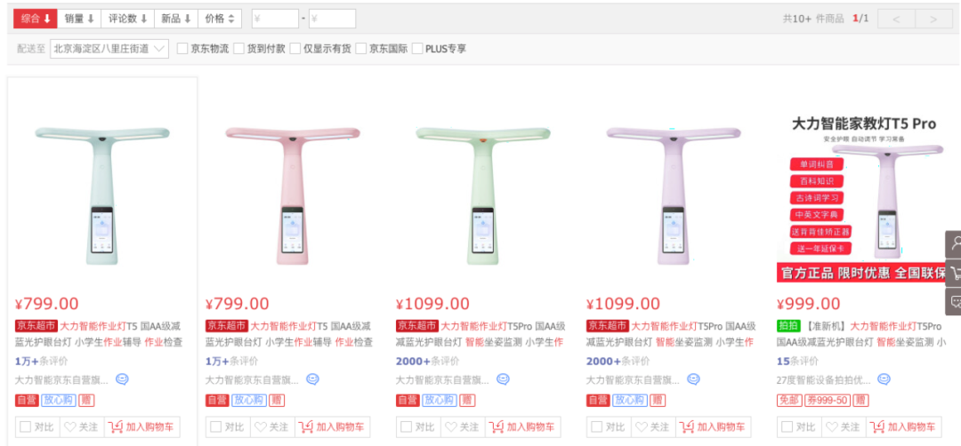
Task: Open delivery address dropdown 北京海淀区八里庄街道
Action: point(109,48)
